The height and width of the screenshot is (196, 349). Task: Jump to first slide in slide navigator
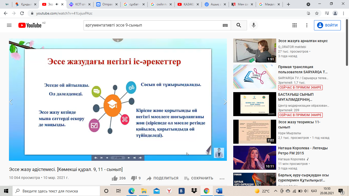(101, 158)
